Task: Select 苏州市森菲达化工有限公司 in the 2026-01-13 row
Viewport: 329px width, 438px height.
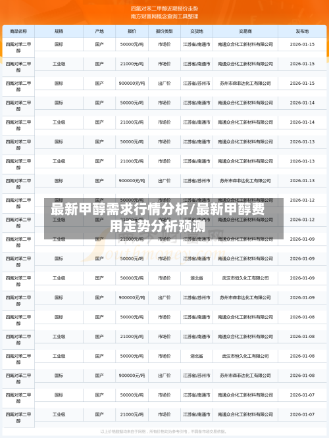Action: [245, 181]
